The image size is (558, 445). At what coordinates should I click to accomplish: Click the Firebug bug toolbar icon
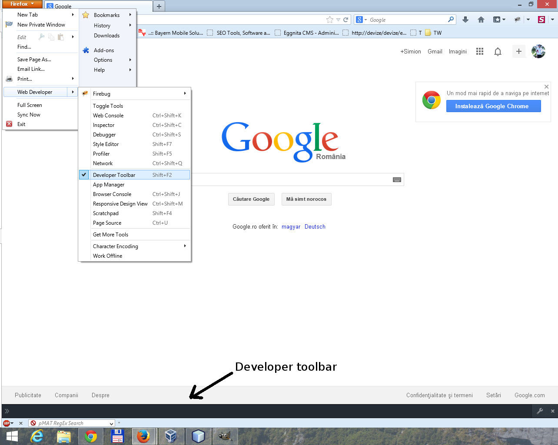[x=517, y=20]
